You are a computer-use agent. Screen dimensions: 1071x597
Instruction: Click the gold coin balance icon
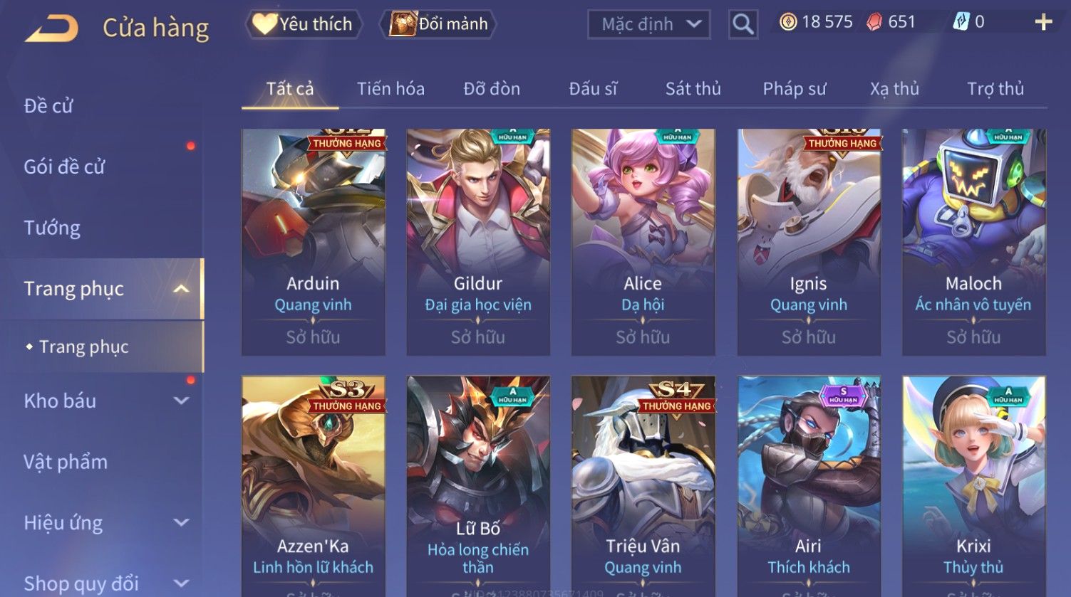click(x=788, y=23)
